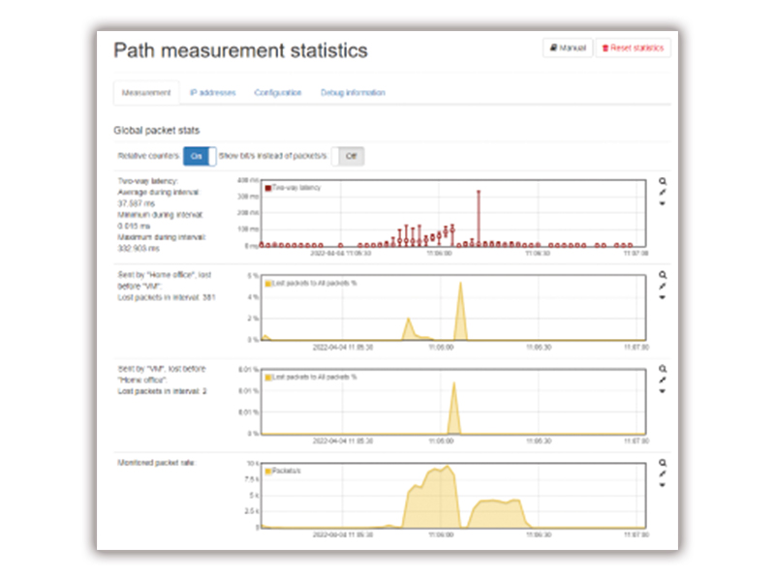This screenshot has width=775, height=581.
Task: Open caret dropdown for Home office loss chart
Action: pyautogui.click(x=663, y=298)
